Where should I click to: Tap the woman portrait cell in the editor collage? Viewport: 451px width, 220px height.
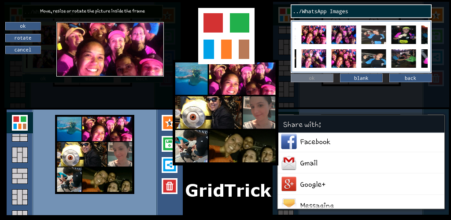120,154
